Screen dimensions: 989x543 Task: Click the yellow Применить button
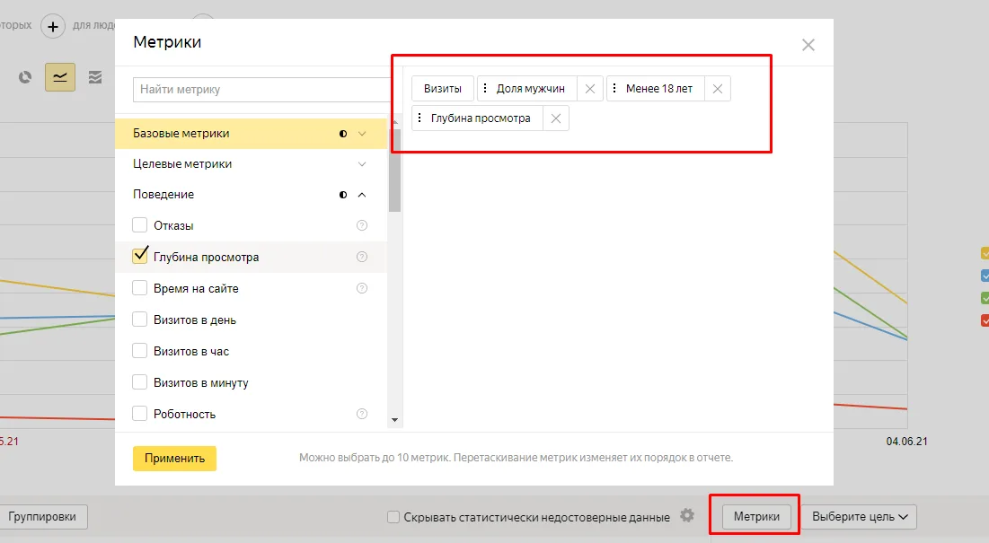[175, 459]
